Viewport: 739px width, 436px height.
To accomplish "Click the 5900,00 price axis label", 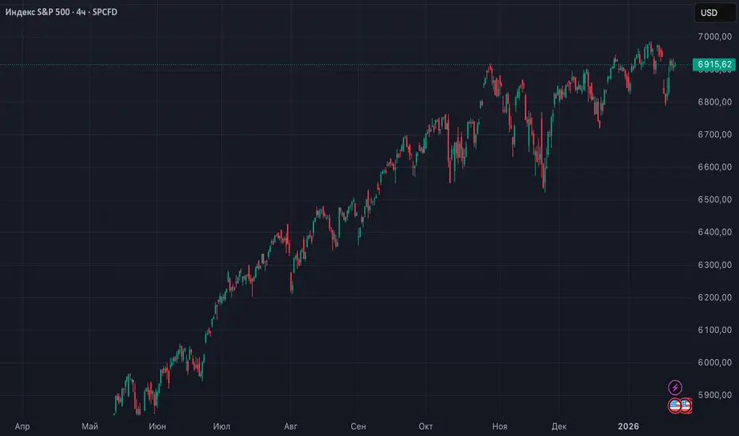I will (714, 395).
